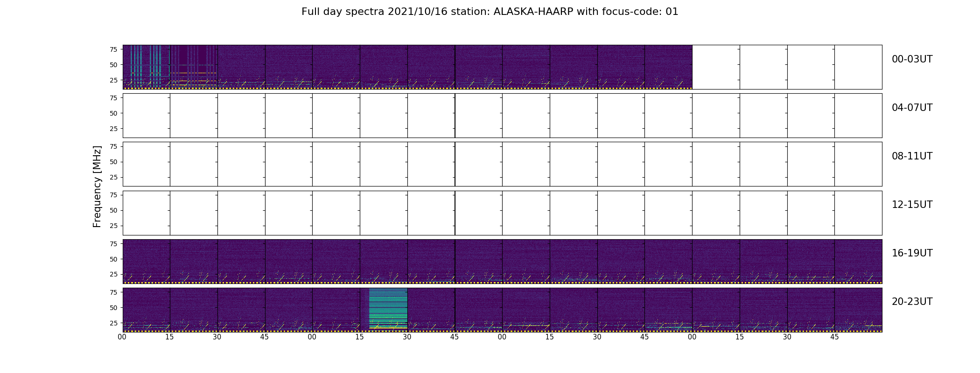Click the plot title mentioning ALASKA-HAARP station
Screen dimensions: 980x373
click(x=490, y=12)
